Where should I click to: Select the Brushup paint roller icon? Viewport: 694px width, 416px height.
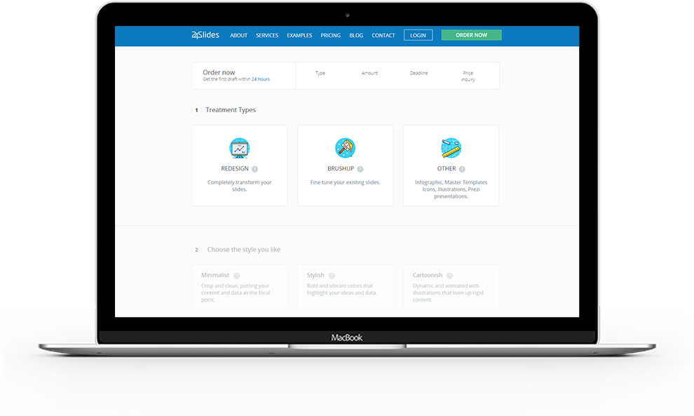point(345,148)
